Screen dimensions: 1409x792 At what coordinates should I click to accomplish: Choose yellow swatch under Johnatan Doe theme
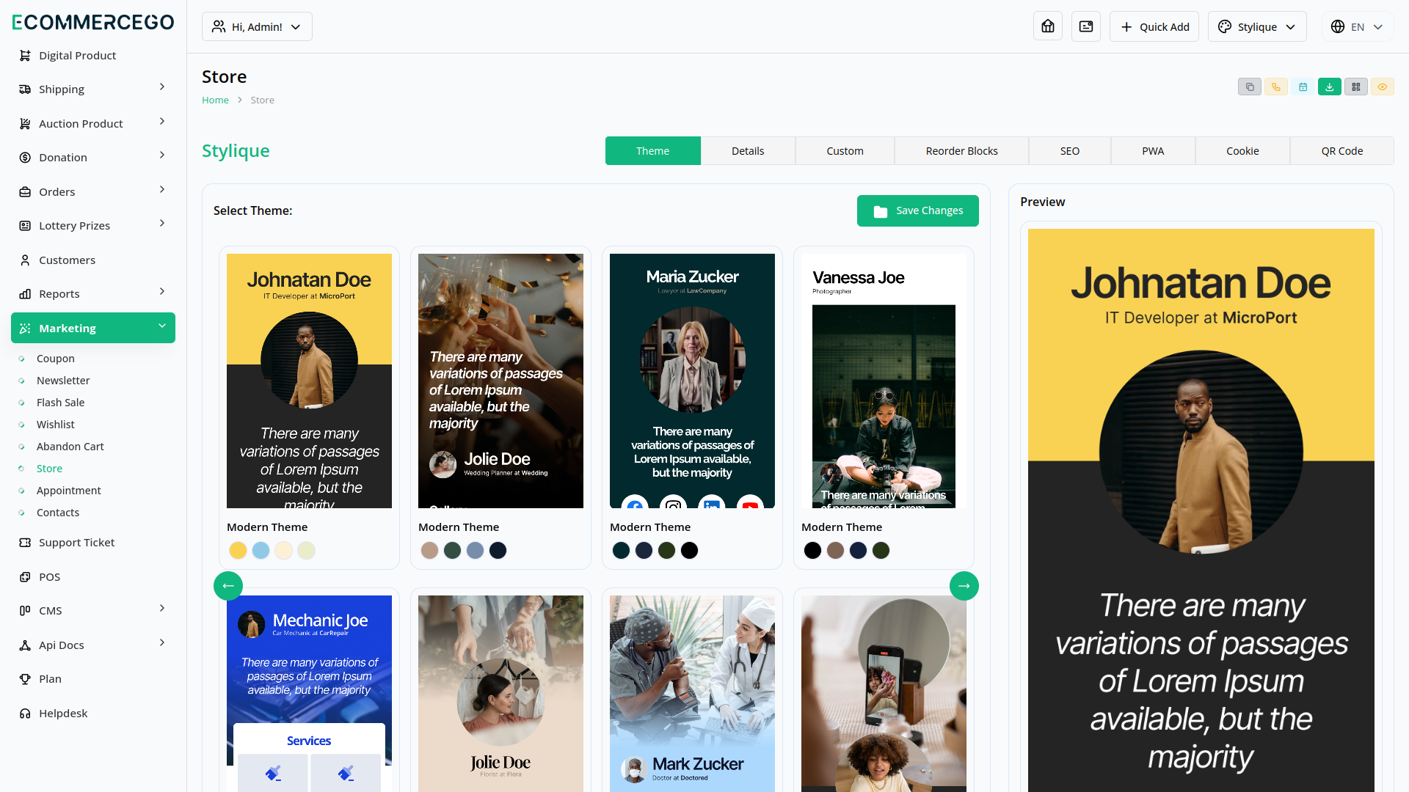point(238,550)
